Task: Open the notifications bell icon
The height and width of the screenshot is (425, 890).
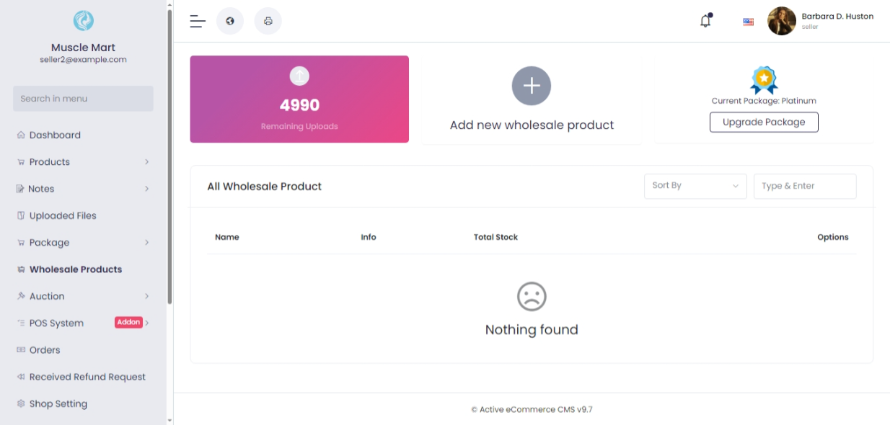Action: (x=705, y=21)
